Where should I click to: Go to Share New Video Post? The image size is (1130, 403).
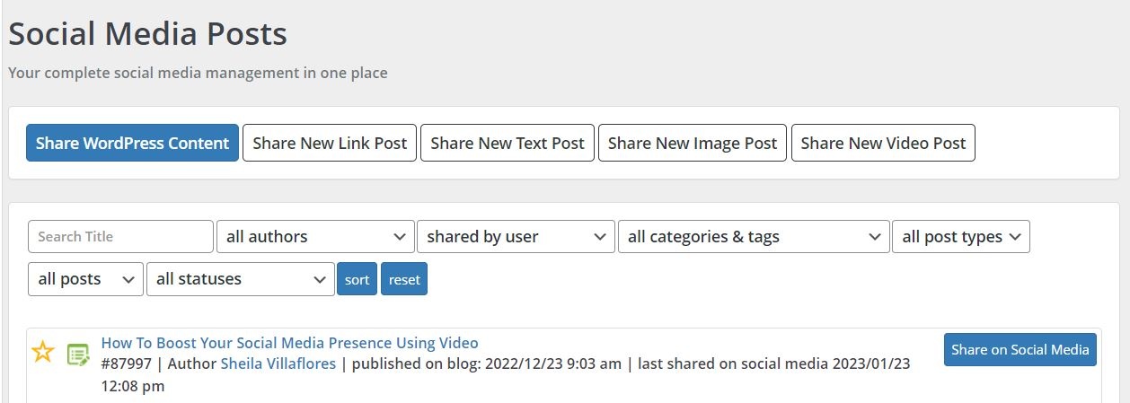883,143
